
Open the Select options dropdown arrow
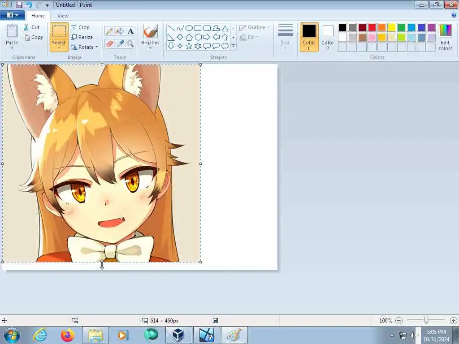point(59,48)
